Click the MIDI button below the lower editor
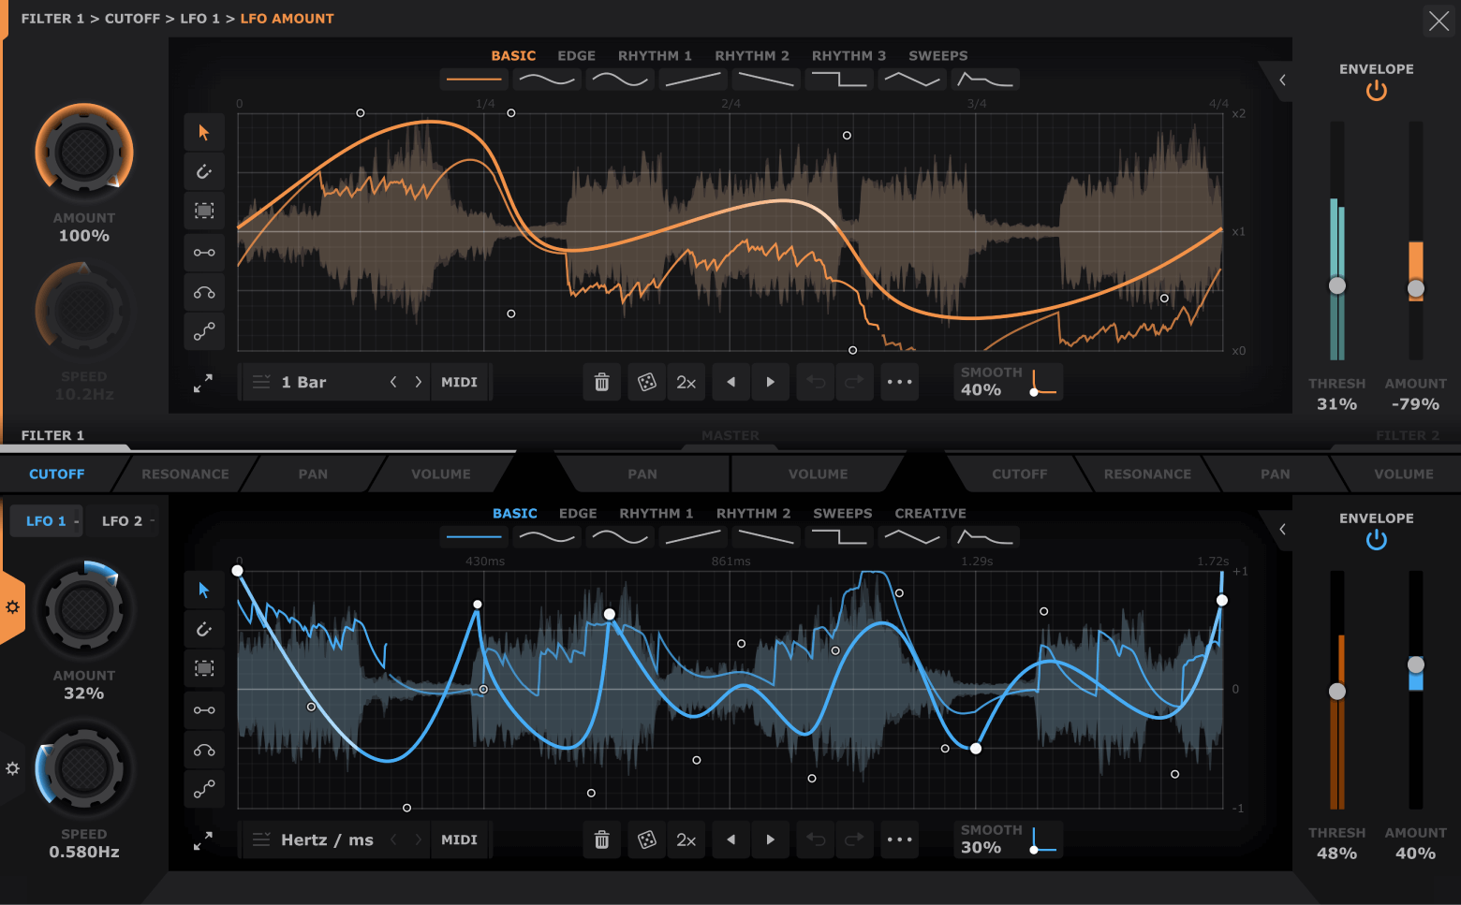Viewport: 1461px width, 905px height. pos(460,839)
